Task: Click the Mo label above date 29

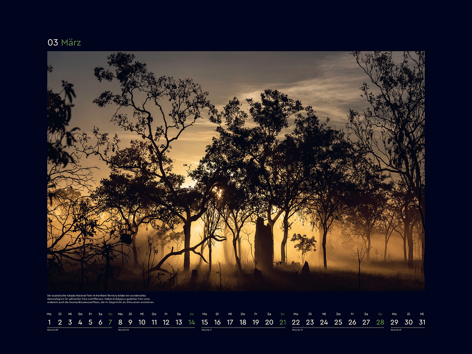Action: coord(394,314)
